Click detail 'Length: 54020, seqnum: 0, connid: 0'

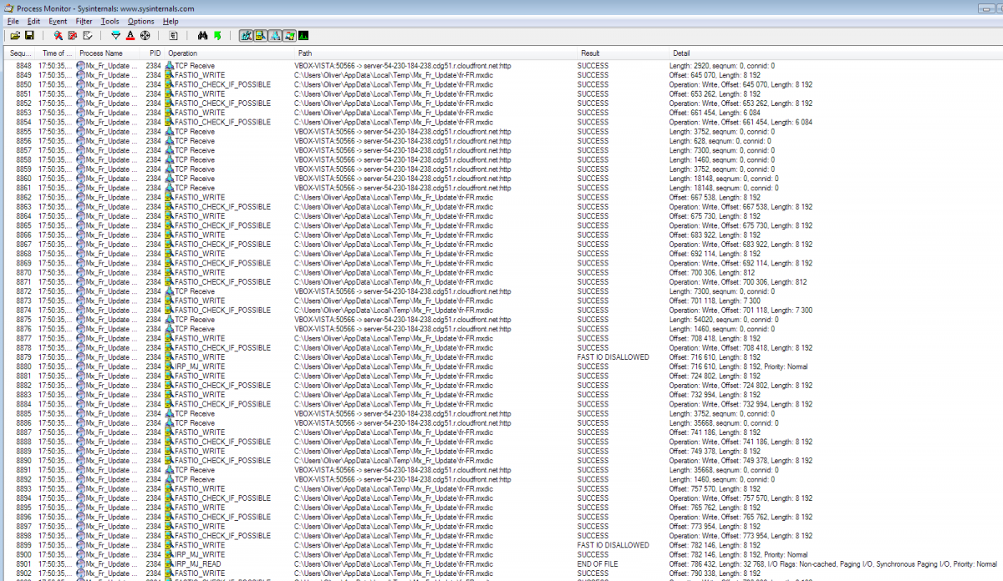724,320
